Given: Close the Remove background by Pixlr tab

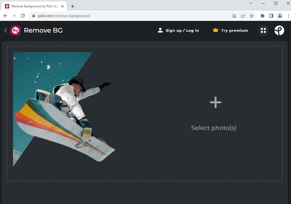Looking at the screenshot, I should click(x=62, y=6).
